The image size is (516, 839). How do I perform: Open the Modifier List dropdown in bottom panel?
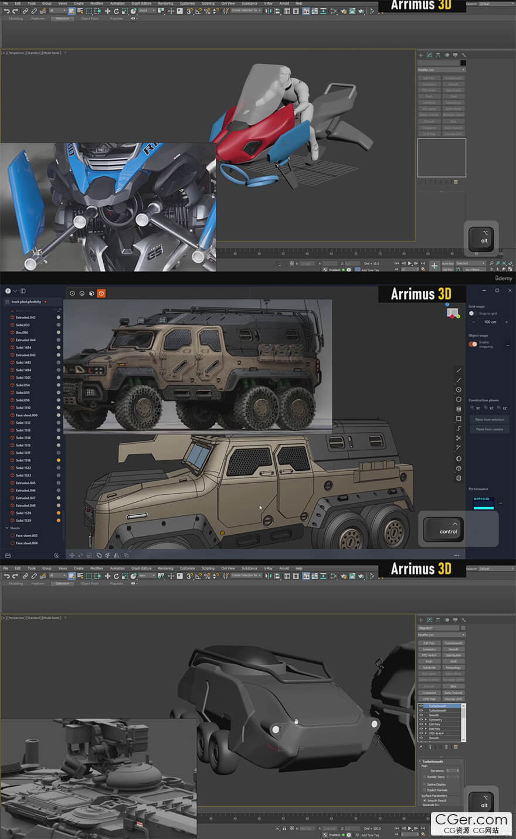(441, 634)
